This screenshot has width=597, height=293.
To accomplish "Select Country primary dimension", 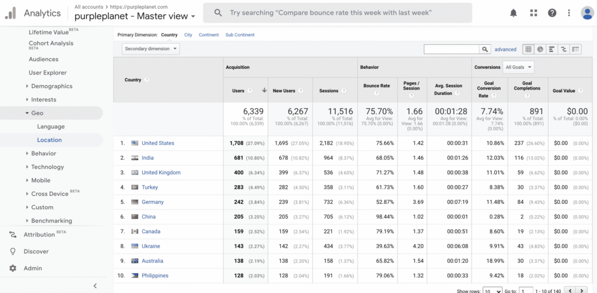I will (x=169, y=34).
